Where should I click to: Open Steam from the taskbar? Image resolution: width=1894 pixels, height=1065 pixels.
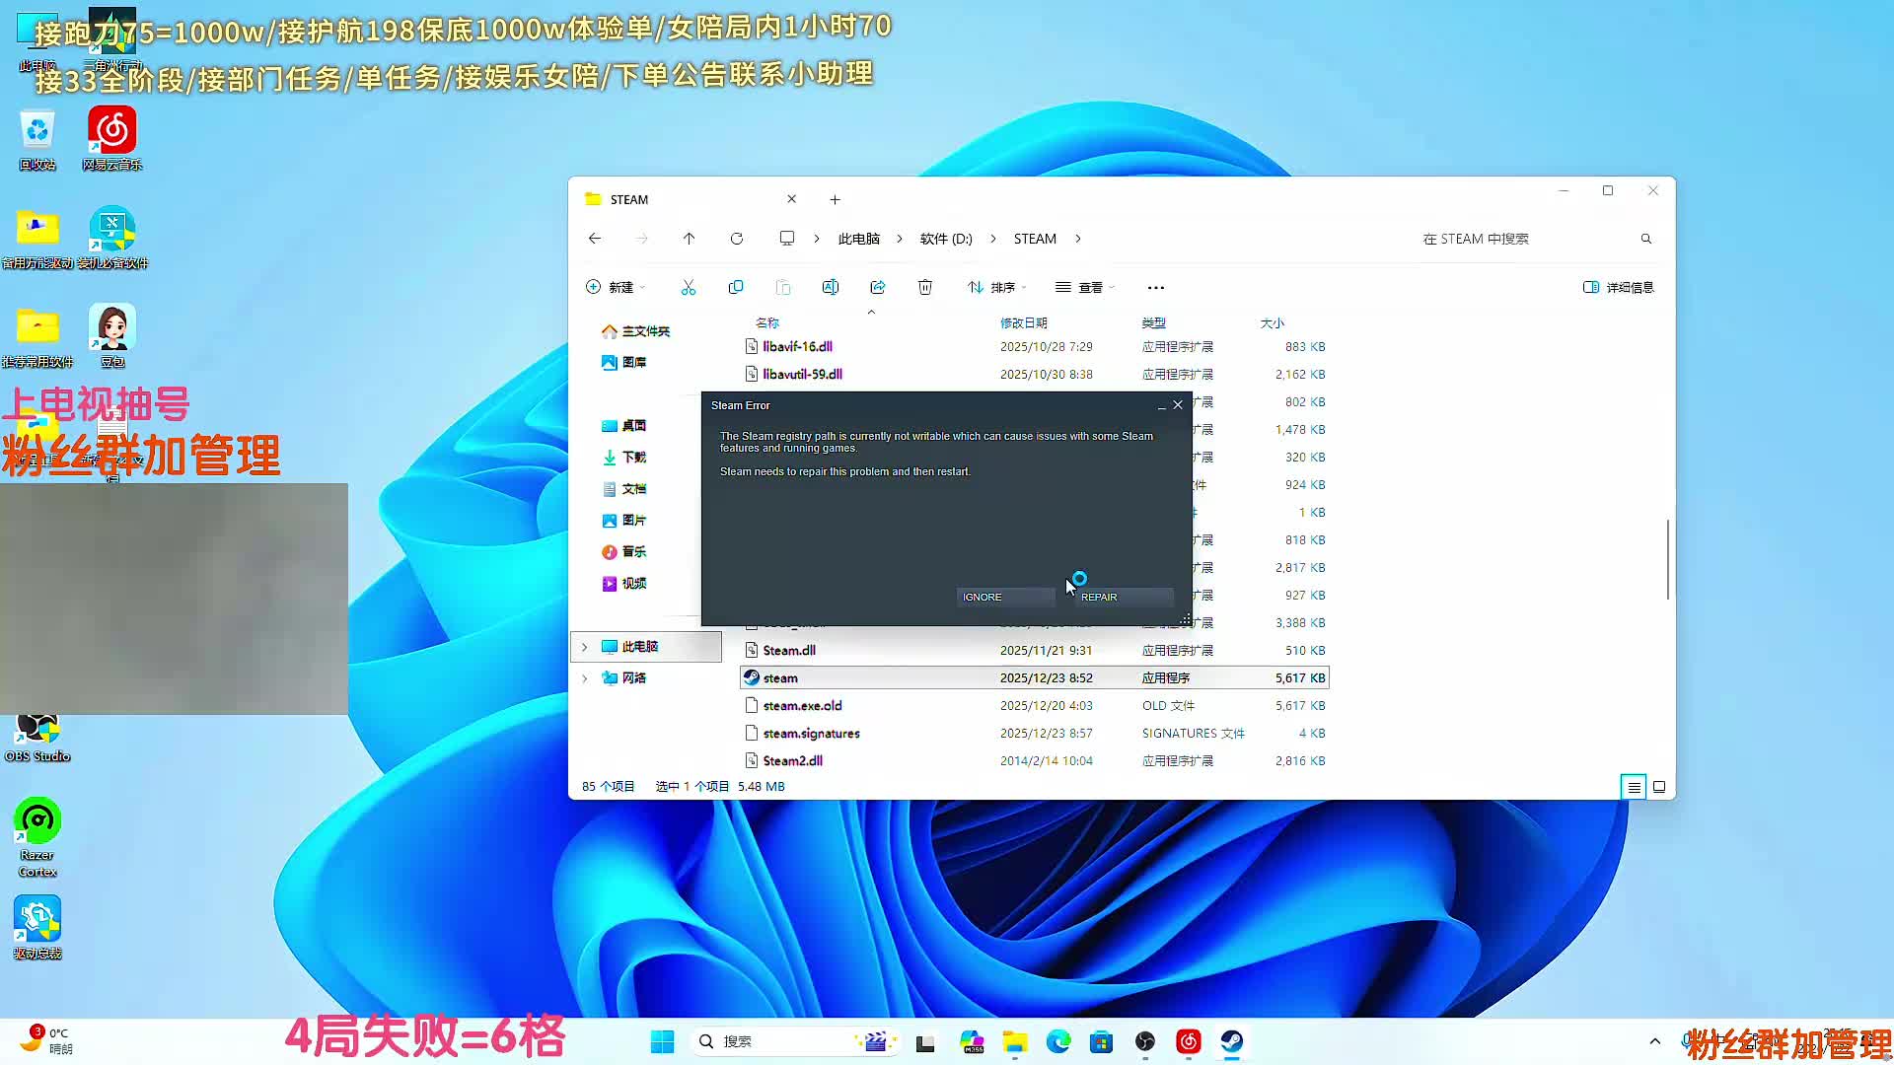(1231, 1041)
